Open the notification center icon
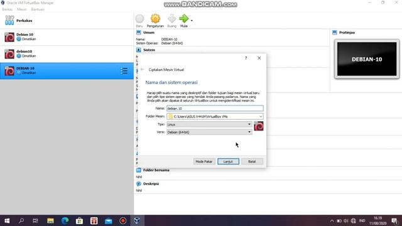Screen dimensions: 402x226 click(x=394, y=221)
